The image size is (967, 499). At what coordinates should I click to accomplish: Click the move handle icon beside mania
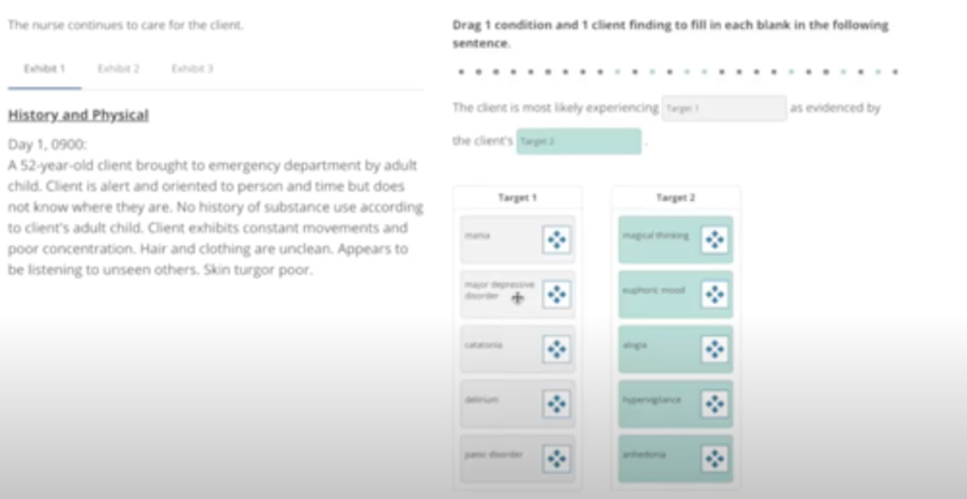pos(556,240)
